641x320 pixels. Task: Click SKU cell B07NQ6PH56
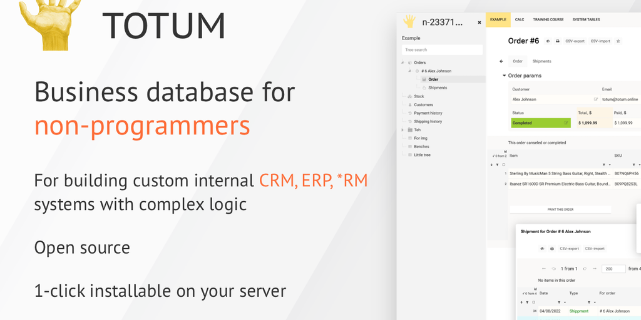point(627,174)
